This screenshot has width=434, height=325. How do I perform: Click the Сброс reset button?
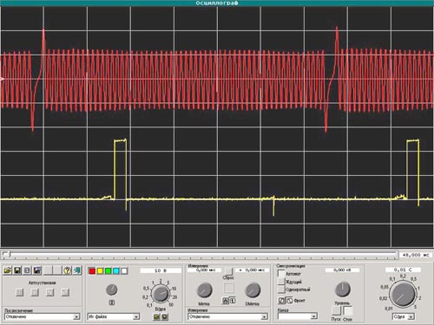coord(228,271)
